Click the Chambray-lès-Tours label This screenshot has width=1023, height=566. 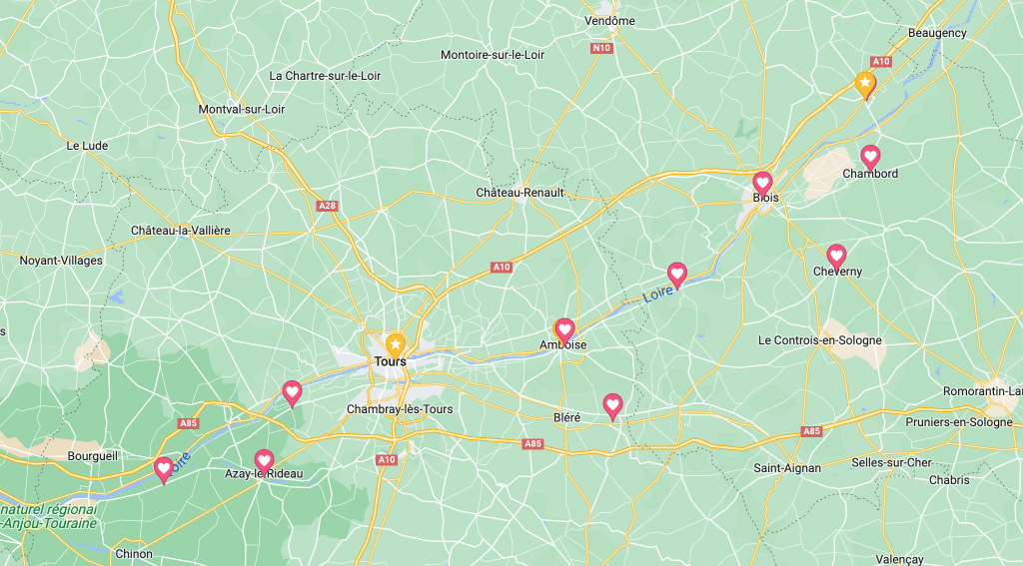tap(400, 409)
